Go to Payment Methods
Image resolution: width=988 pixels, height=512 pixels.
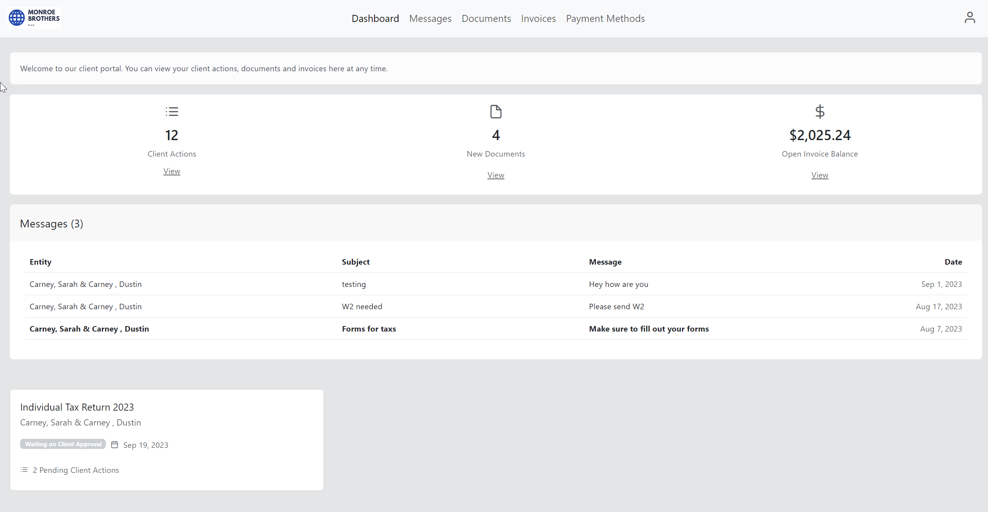(605, 18)
